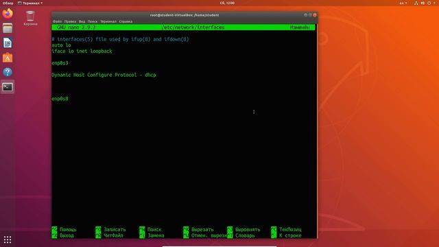Click the ЧитФайл shortcut hint
Image resolution: width=439 pixels, height=247 pixels.
[x=113, y=235]
